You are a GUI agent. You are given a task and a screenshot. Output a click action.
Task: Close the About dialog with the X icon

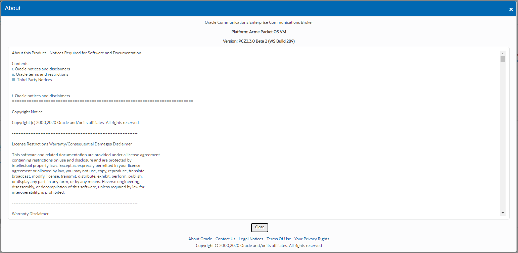pos(511,9)
